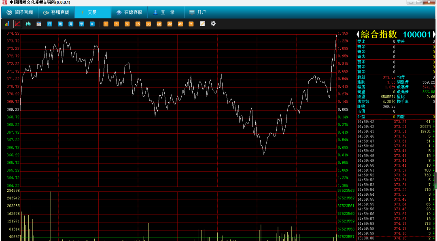Select weekly period 周 icon
Viewport: 437px width, 241px height.
(x=60, y=24)
